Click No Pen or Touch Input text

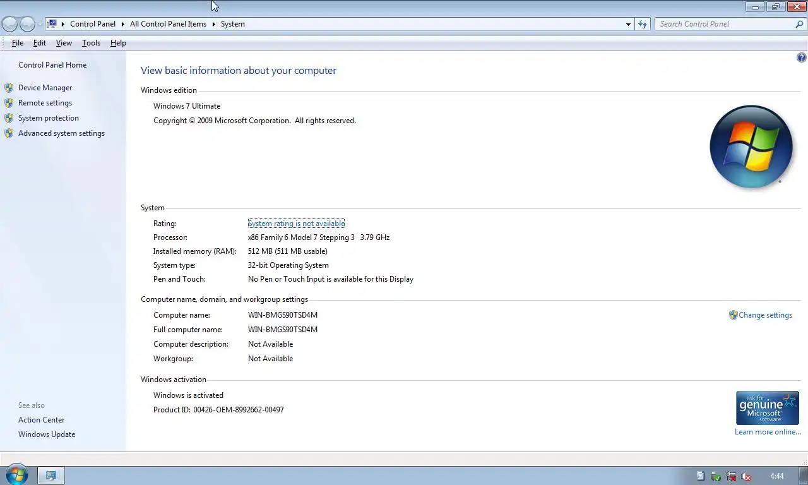(x=331, y=279)
